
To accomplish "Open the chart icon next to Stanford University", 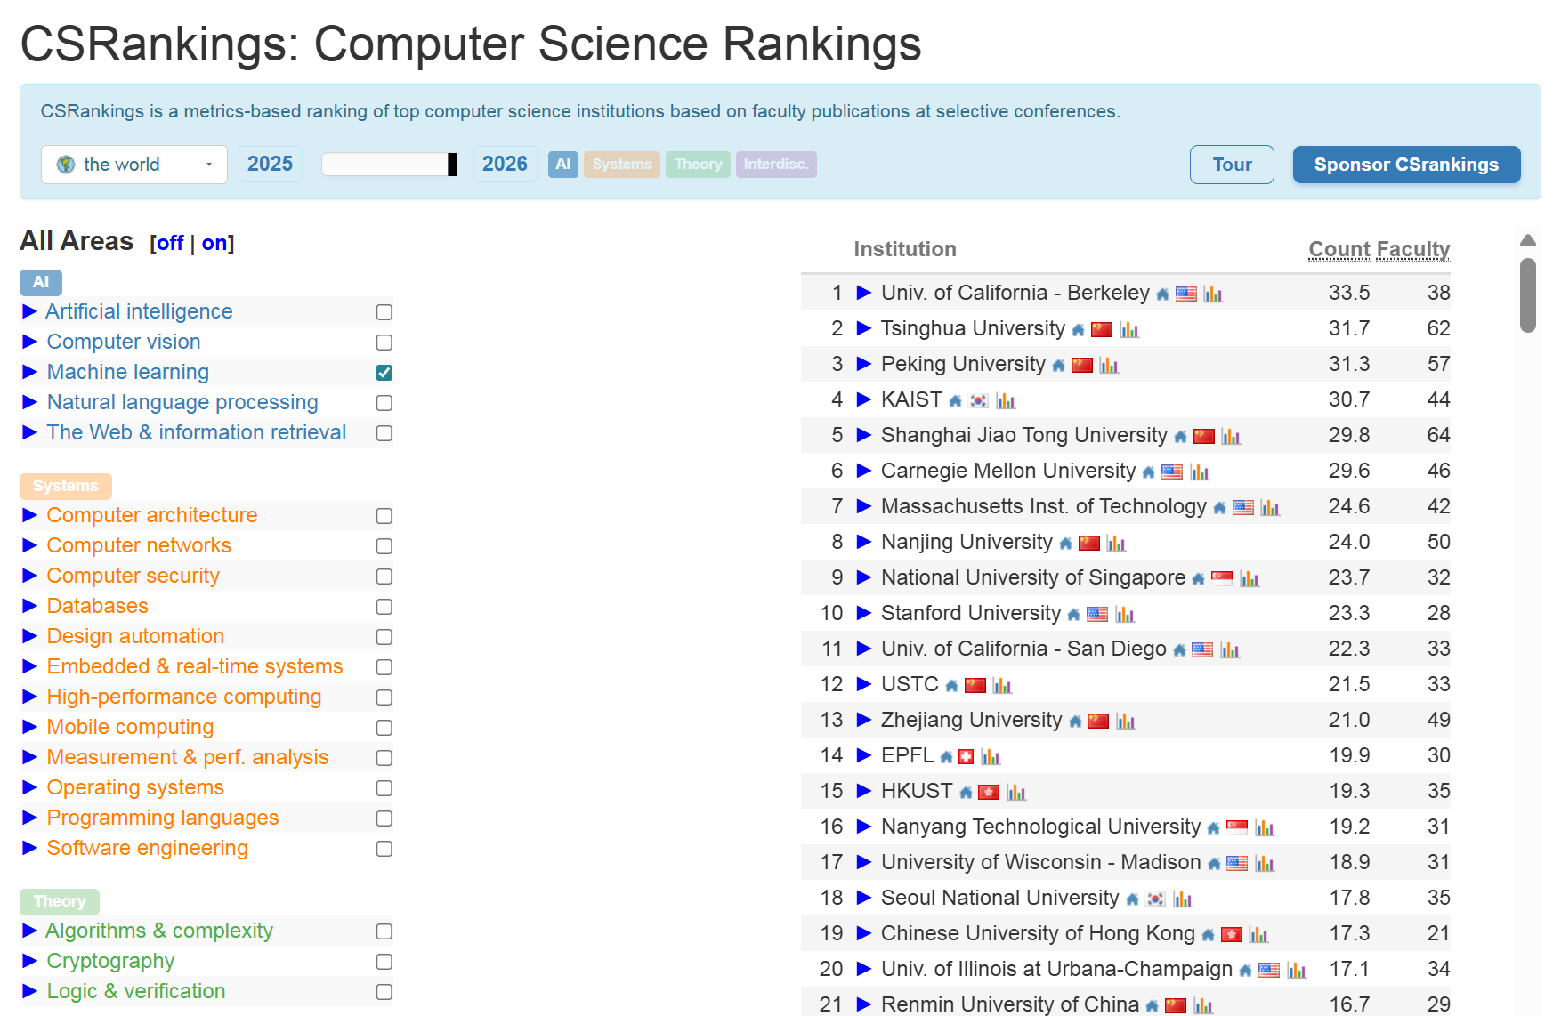I will (x=1125, y=615).
